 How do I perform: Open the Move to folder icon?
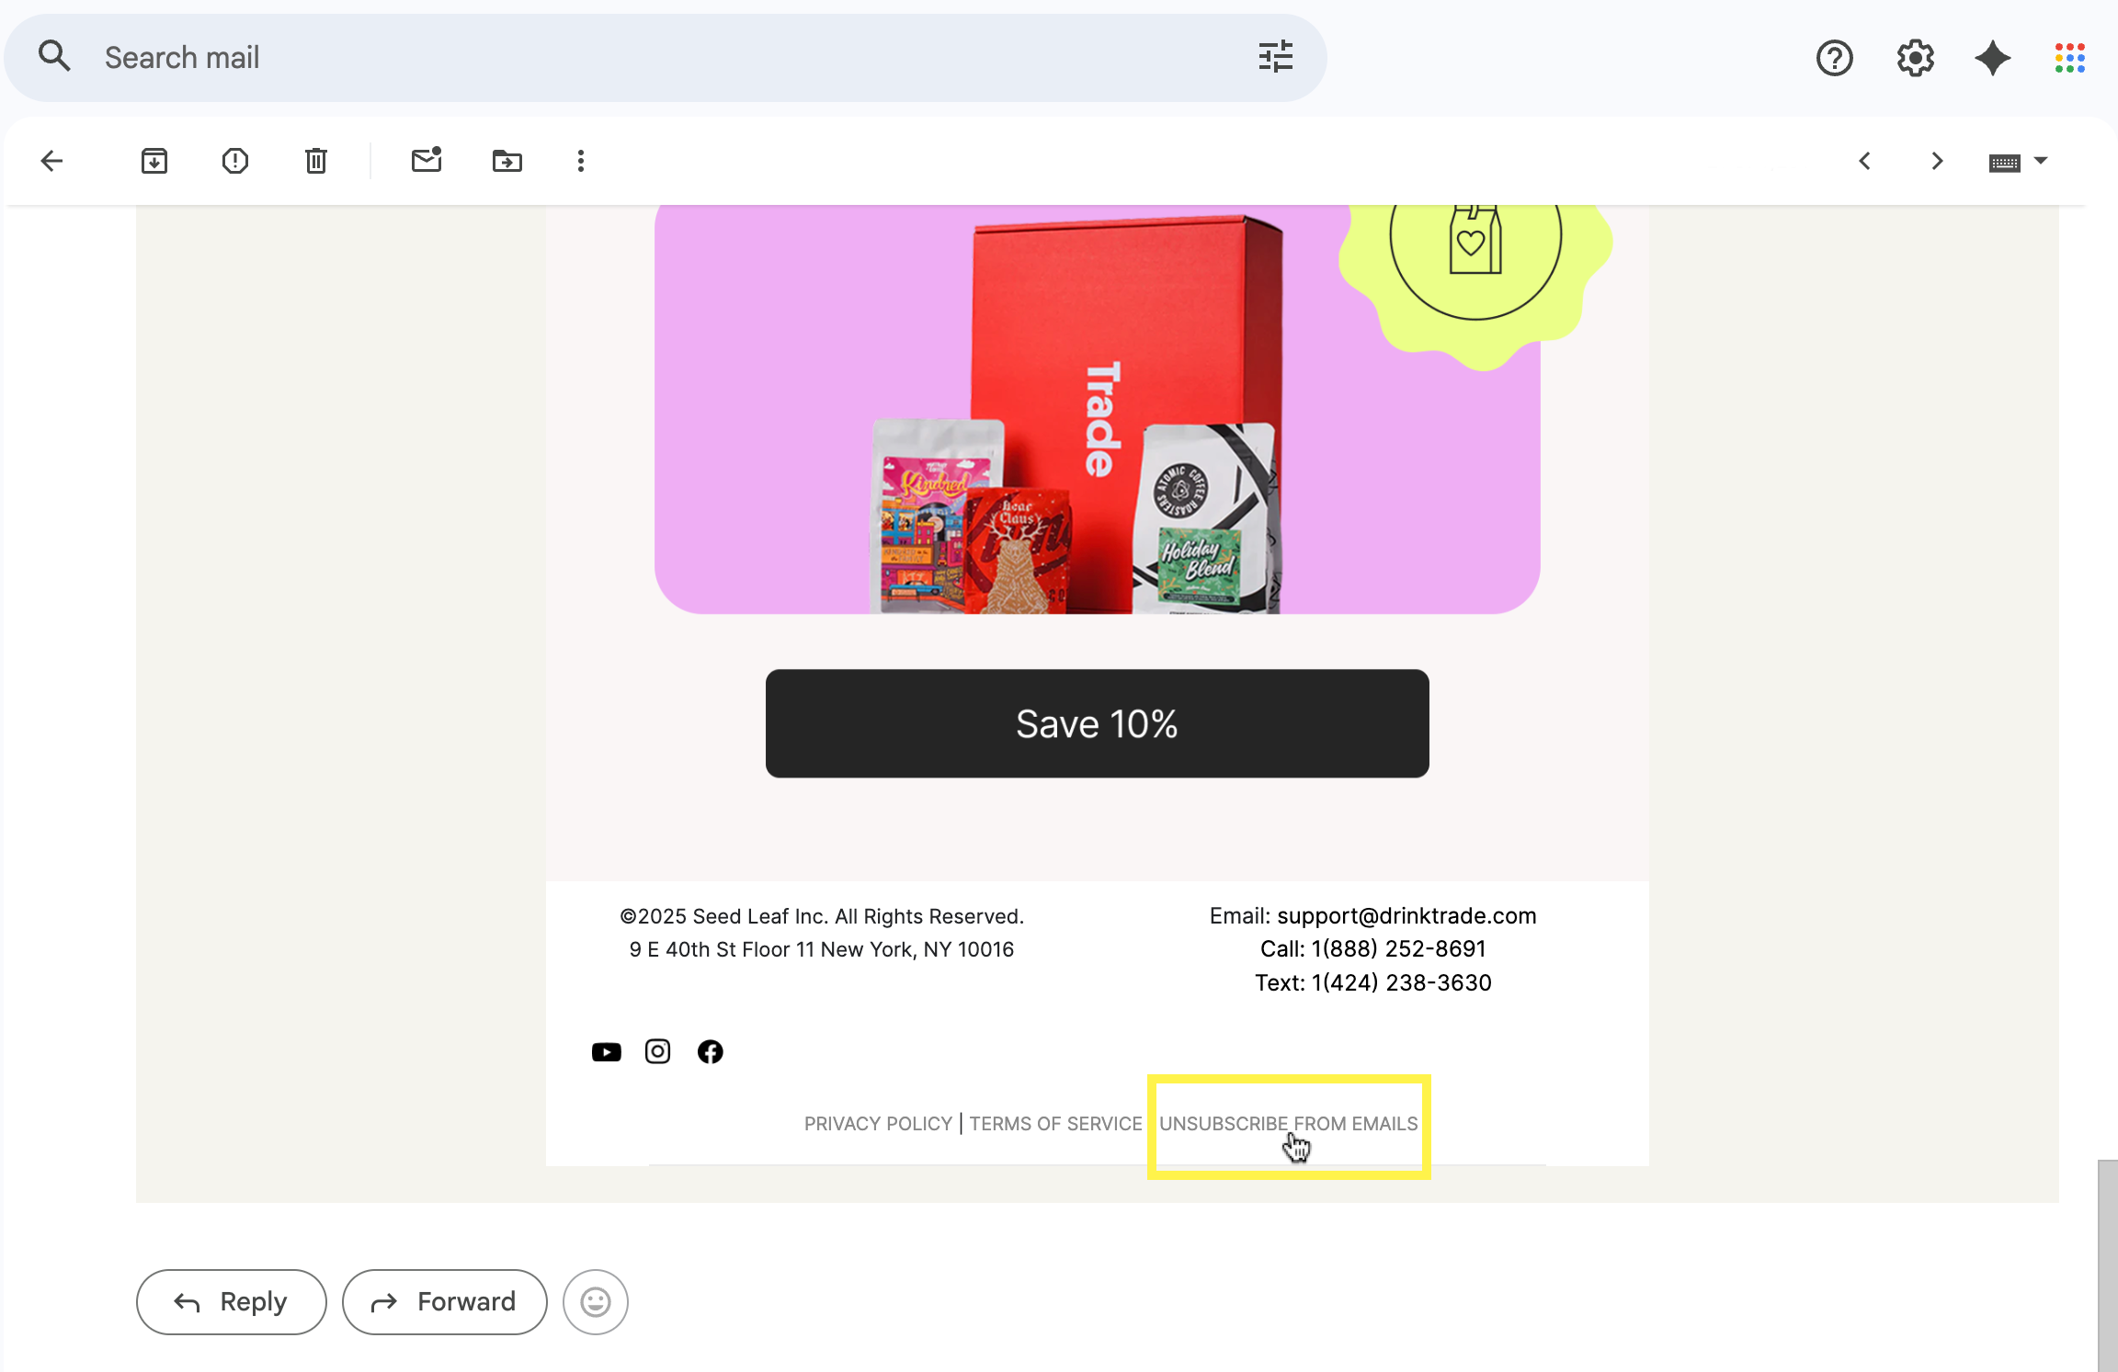point(507,161)
